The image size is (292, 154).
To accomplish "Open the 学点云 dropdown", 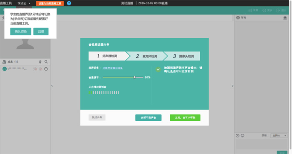I will (24, 3).
